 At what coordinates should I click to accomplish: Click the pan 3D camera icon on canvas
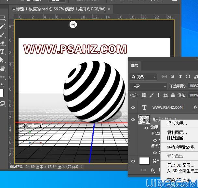[x=33, y=126]
